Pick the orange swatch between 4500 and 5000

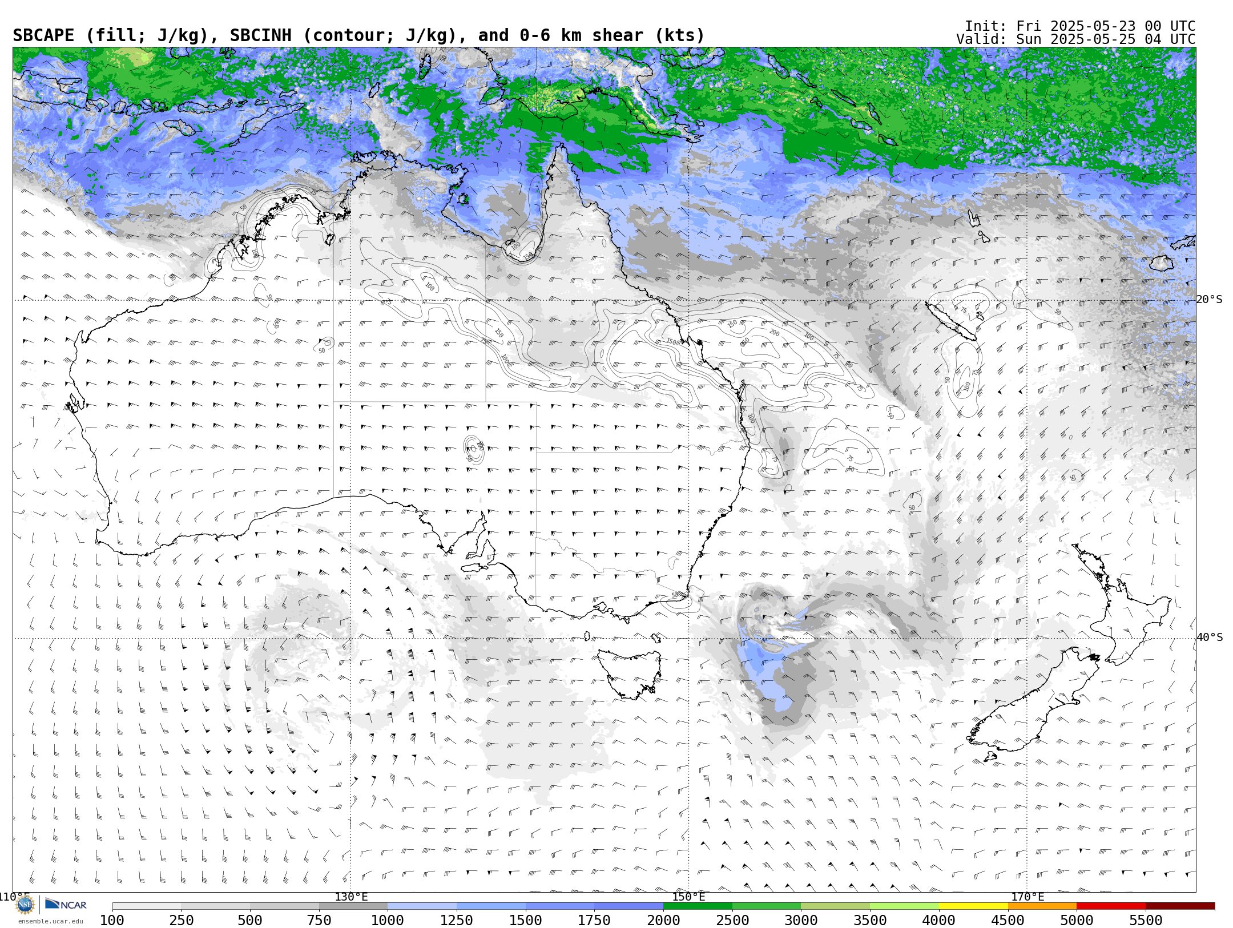tap(1042, 906)
